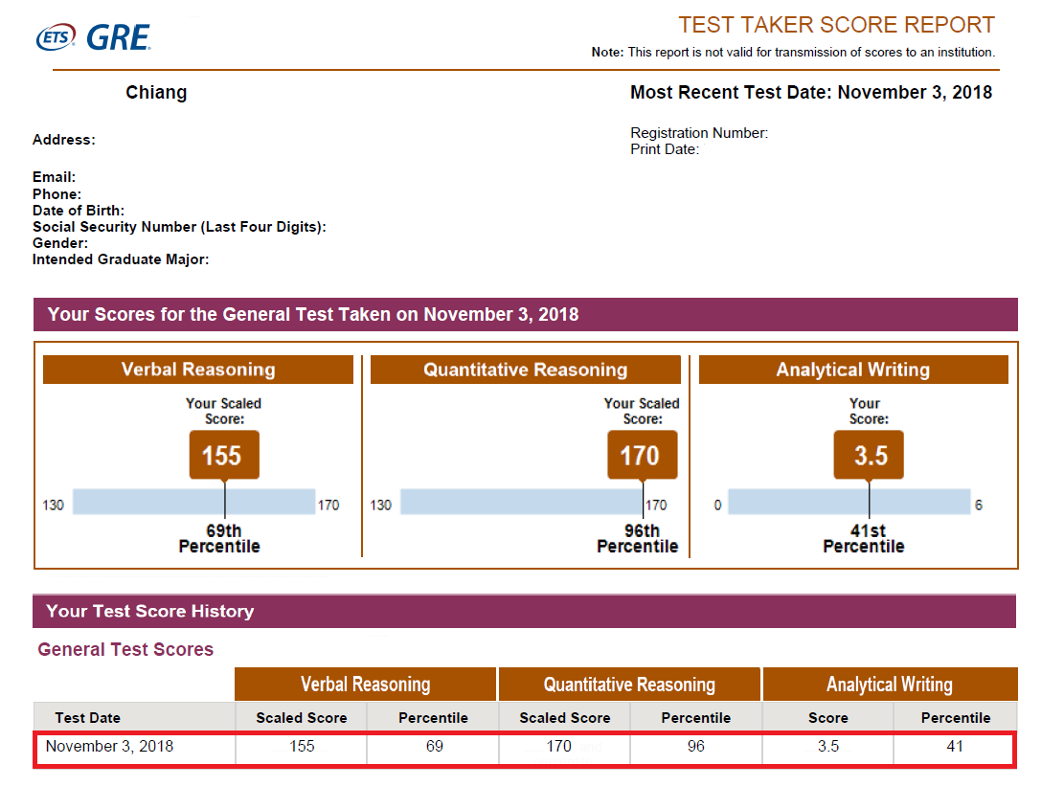
Task: Click the Registration Number label
Action: [x=699, y=133]
